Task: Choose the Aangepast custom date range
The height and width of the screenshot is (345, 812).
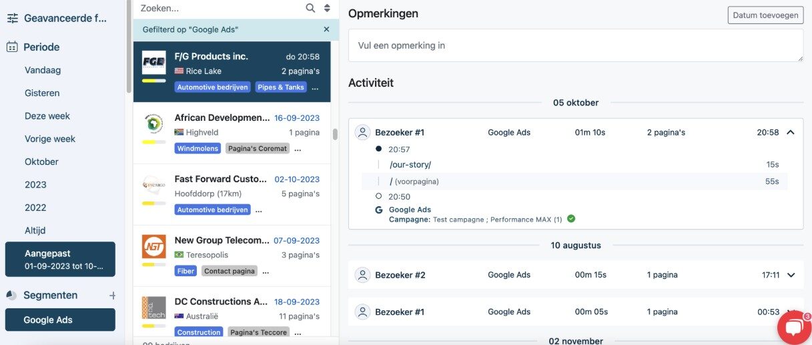Action: [60, 260]
